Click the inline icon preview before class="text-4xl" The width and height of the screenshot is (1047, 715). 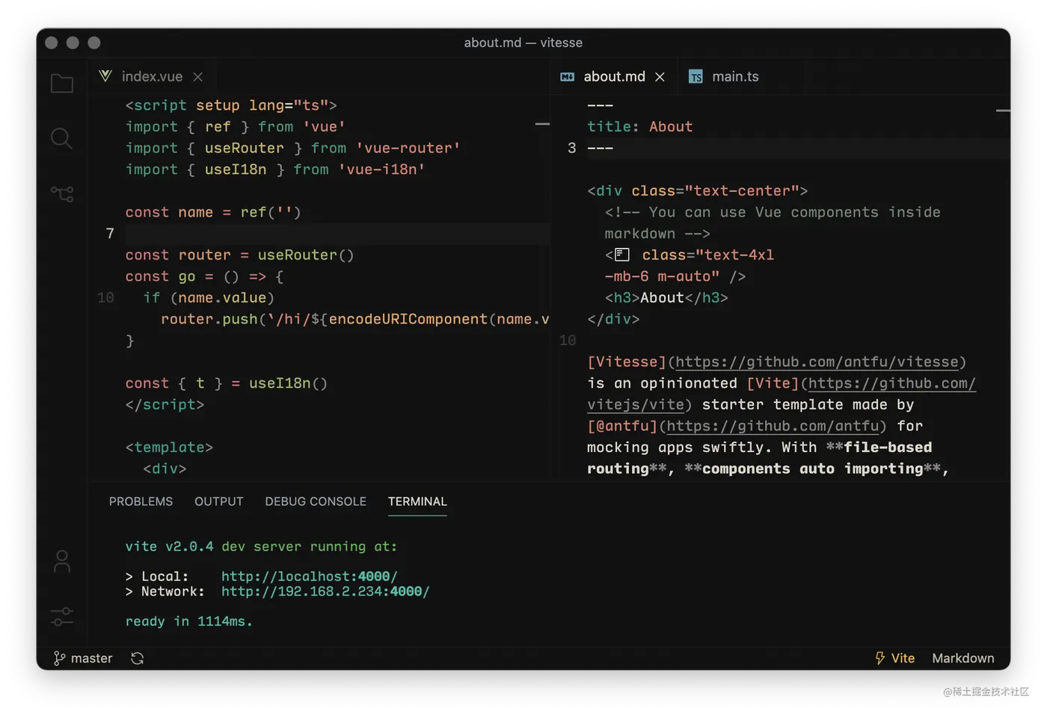point(622,255)
